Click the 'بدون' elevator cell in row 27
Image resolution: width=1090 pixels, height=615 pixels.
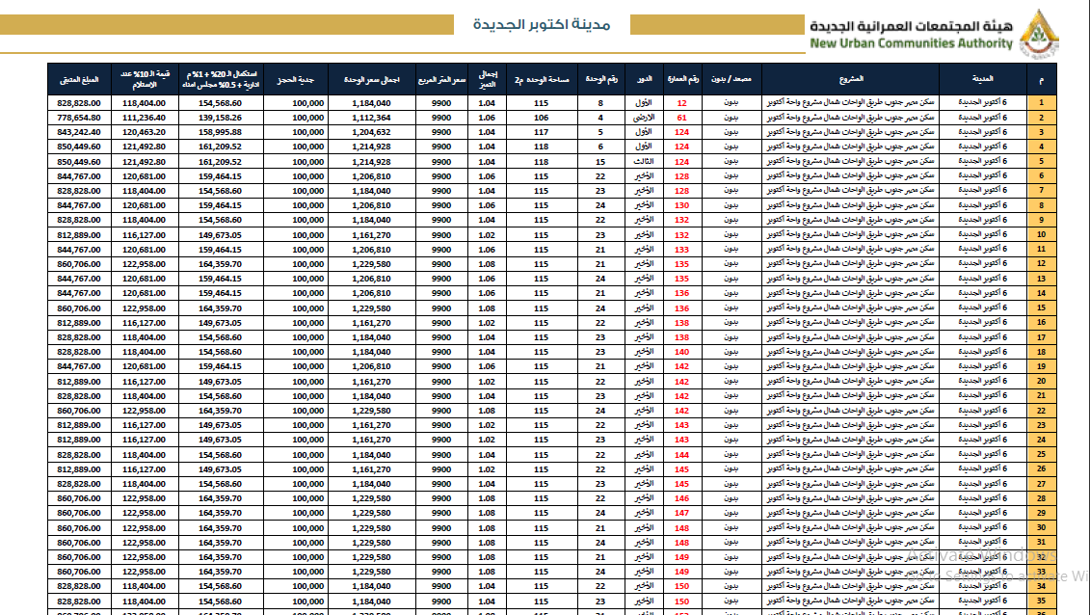(x=731, y=484)
